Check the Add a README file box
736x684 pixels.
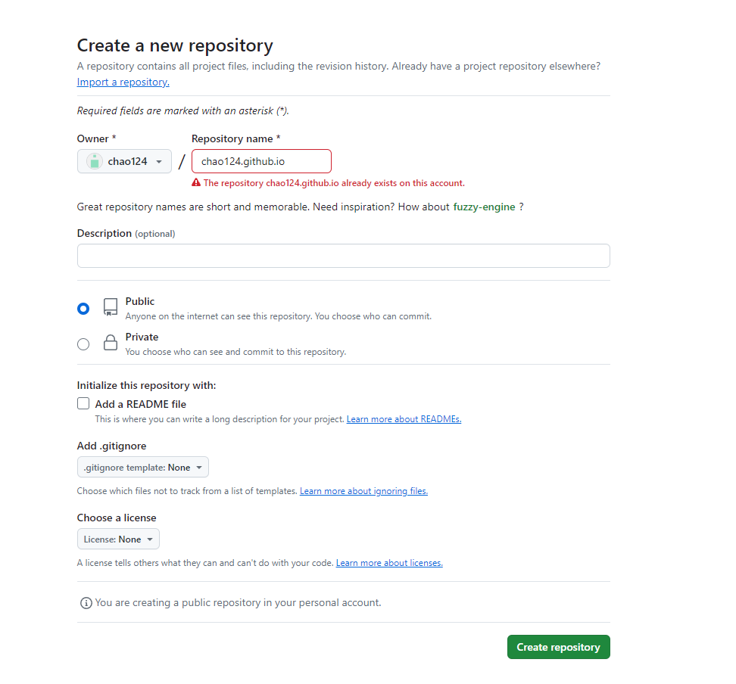(x=83, y=403)
